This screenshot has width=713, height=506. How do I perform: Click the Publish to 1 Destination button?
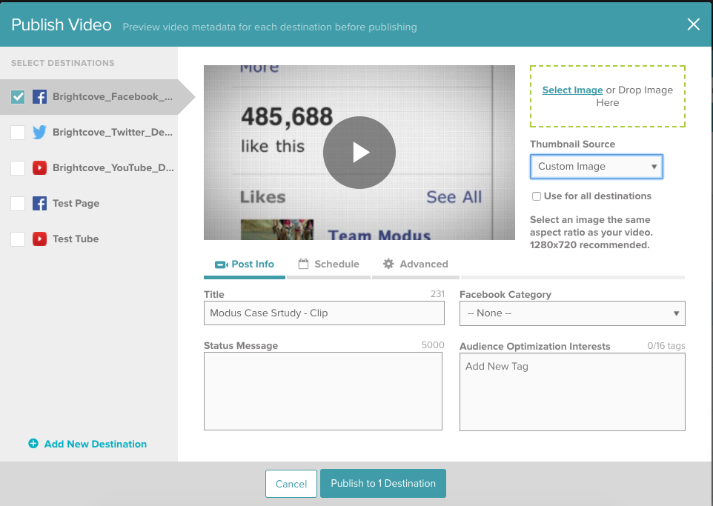click(382, 483)
